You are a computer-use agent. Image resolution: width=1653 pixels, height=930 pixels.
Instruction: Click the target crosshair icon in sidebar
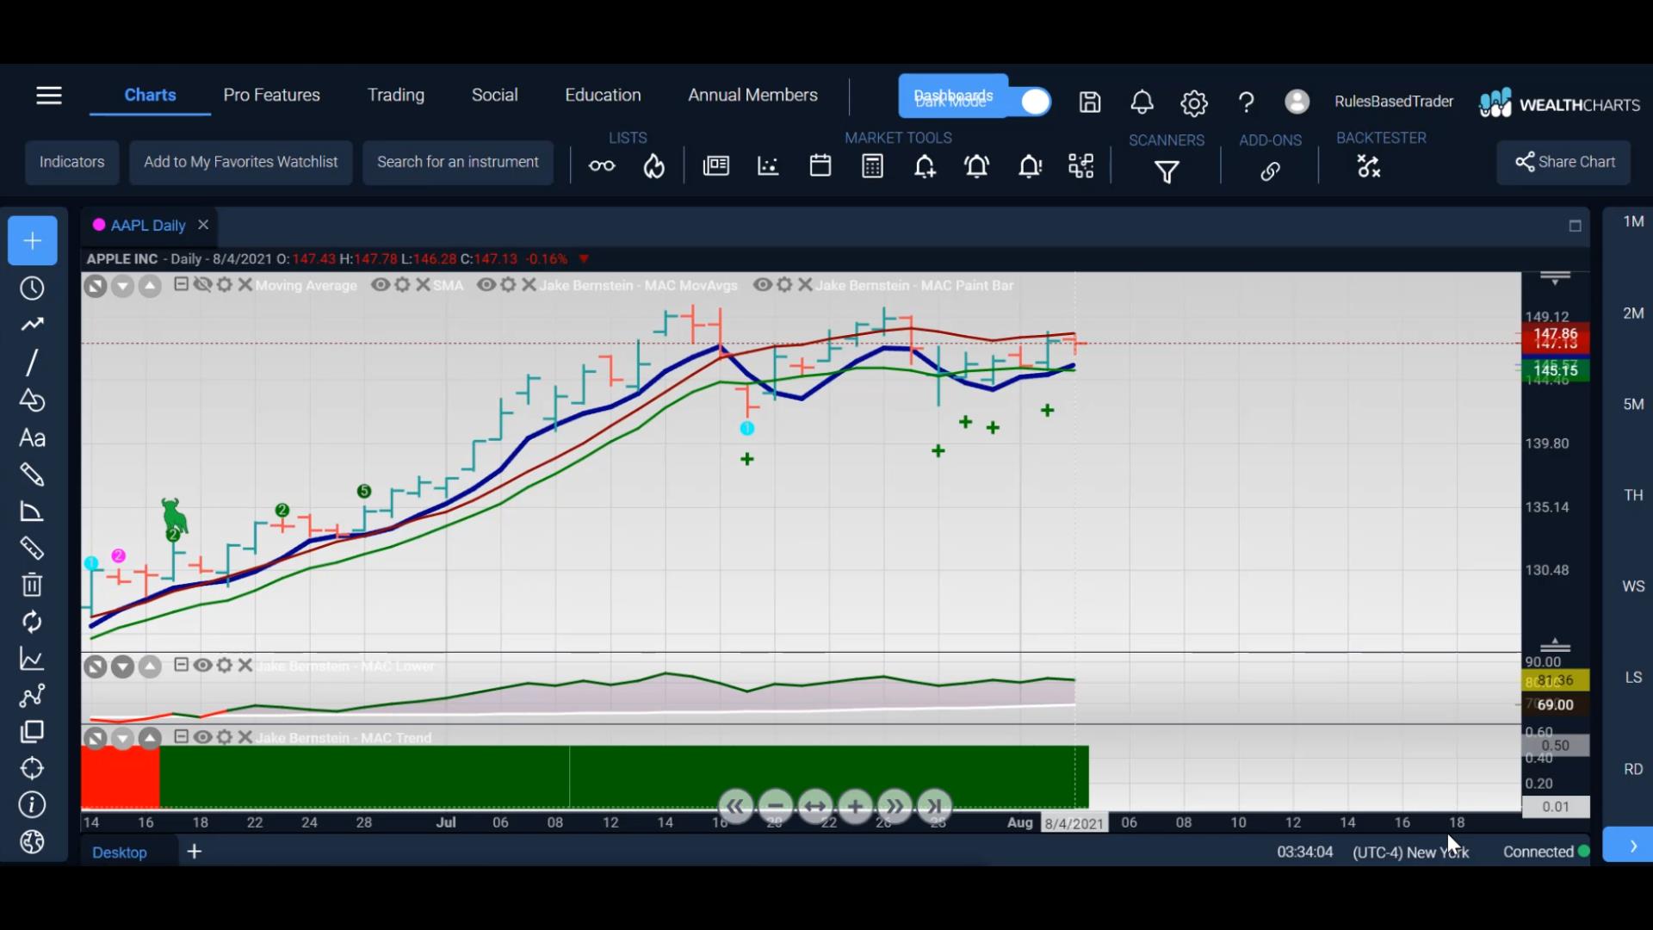click(32, 768)
